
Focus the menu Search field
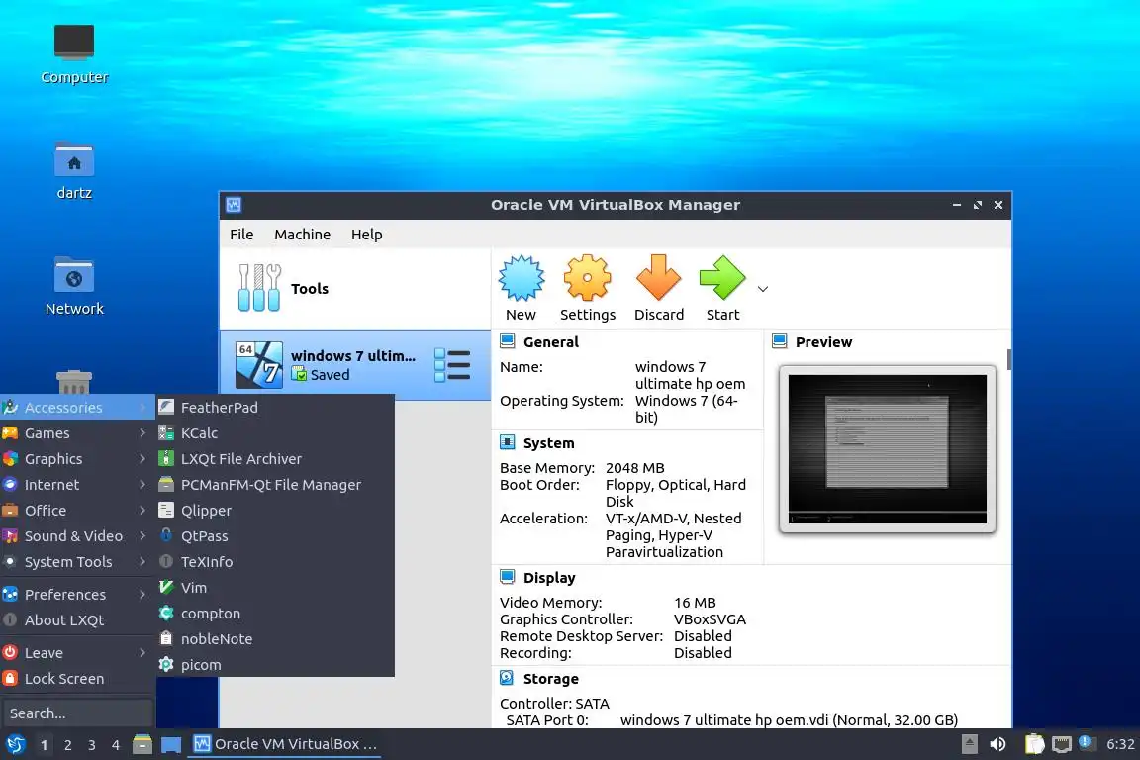pos(78,713)
